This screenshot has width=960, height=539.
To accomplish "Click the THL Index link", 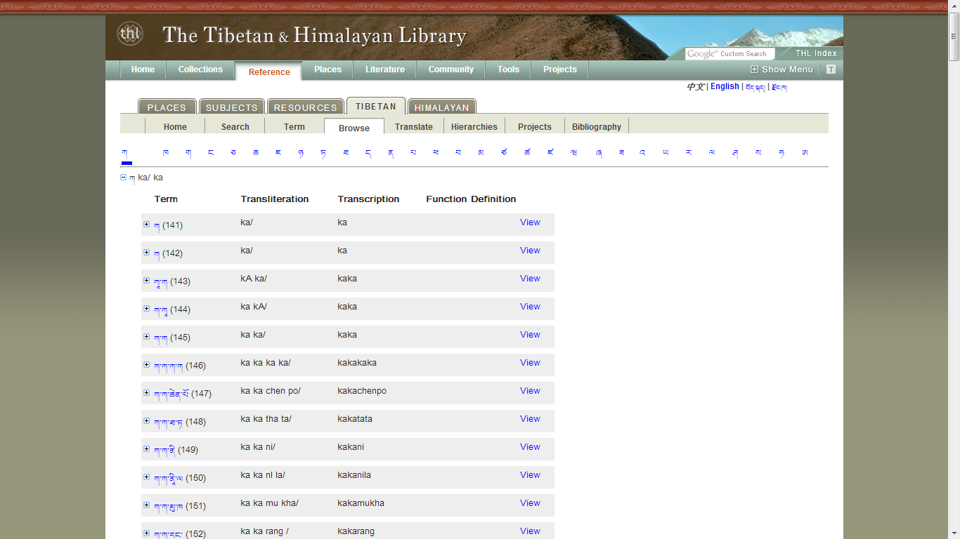I will pos(816,53).
